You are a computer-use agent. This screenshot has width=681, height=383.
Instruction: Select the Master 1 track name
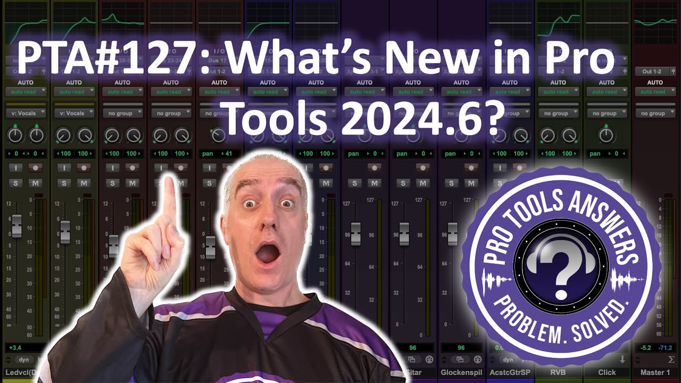pos(655,372)
